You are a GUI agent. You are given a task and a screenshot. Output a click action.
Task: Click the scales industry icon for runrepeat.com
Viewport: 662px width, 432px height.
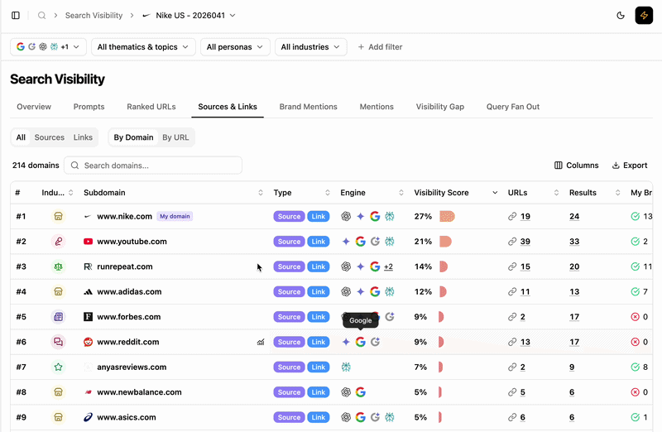click(58, 266)
